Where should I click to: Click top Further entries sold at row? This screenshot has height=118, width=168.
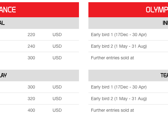128,58
